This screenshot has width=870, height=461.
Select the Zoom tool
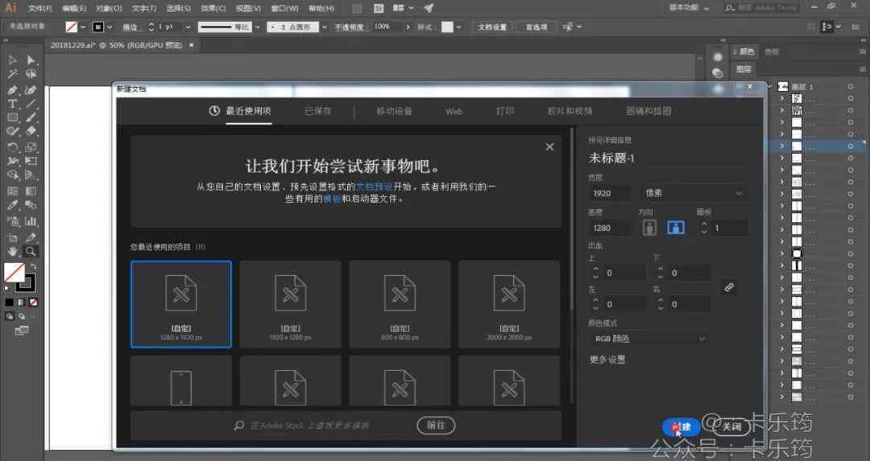click(x=31, y=252)
